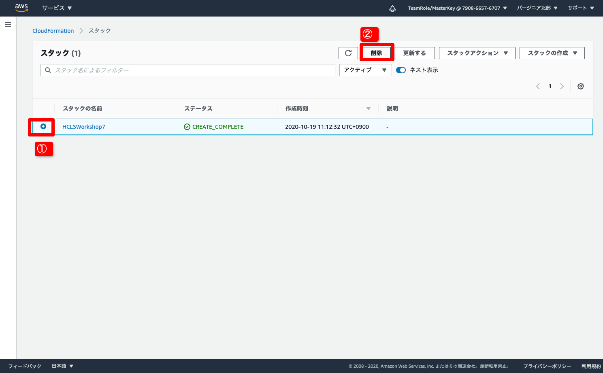Viewport: 603px width, 373px height.
Task: Open the 利用規約 link
Action: (x=591, y=366)
